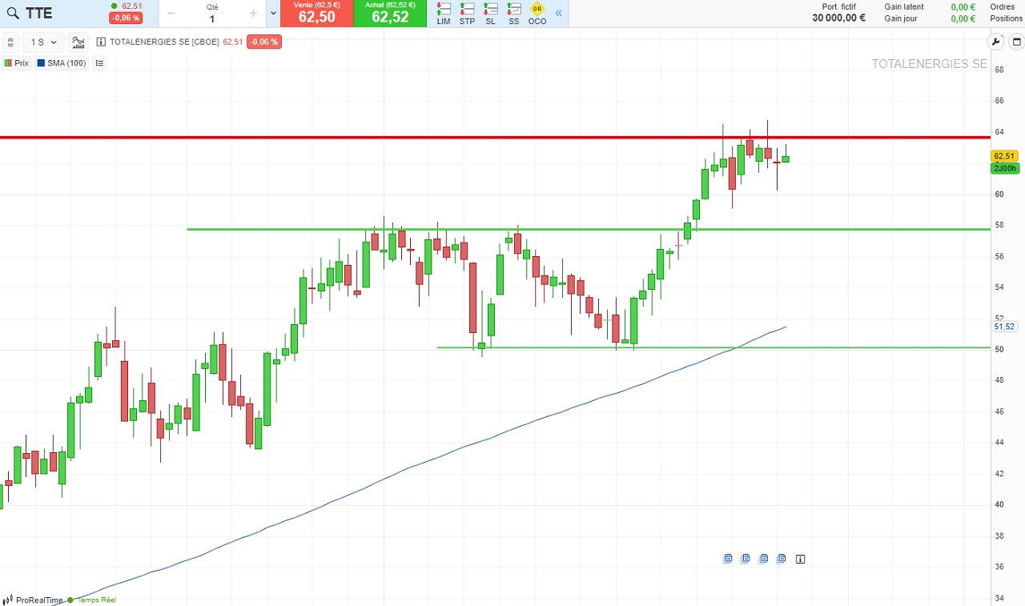Click the Gain jour label
The width and height of the screenshot is (1025, 606).
[x=901, y=18]
